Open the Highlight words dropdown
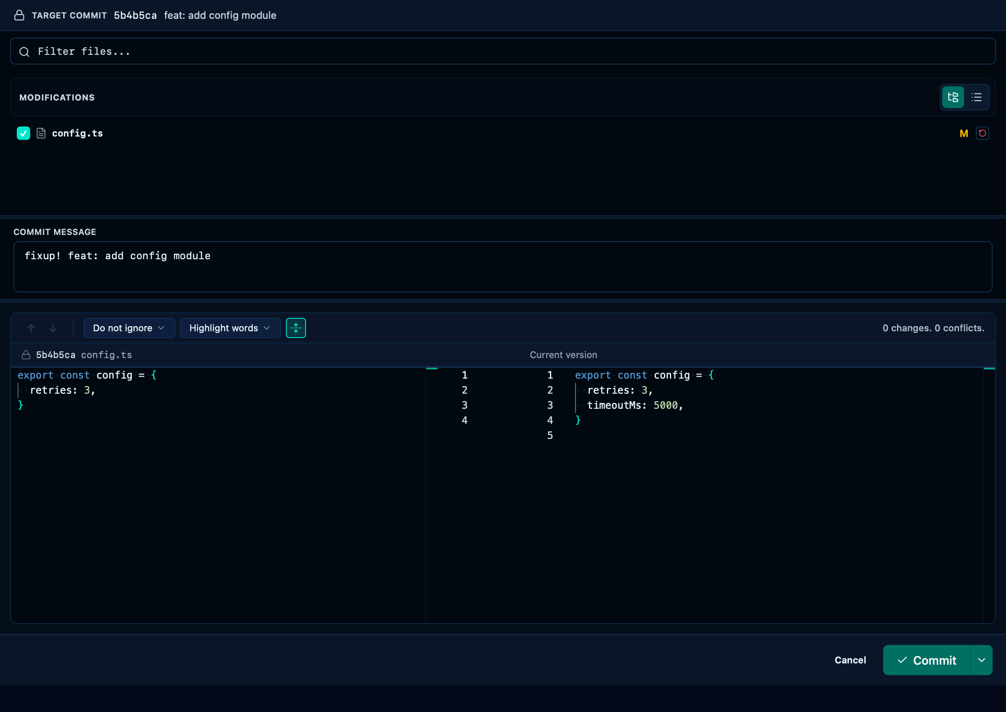This screenshot has width=1006, height=712. click(230, 328)
